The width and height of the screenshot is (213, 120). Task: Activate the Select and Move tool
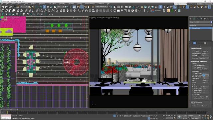coord(44,7)
